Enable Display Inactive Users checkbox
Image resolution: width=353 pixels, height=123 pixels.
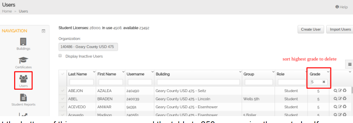tap(60, 56)
